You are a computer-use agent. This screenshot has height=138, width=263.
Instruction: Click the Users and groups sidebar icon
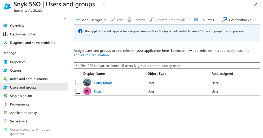[x=5, y=87]
